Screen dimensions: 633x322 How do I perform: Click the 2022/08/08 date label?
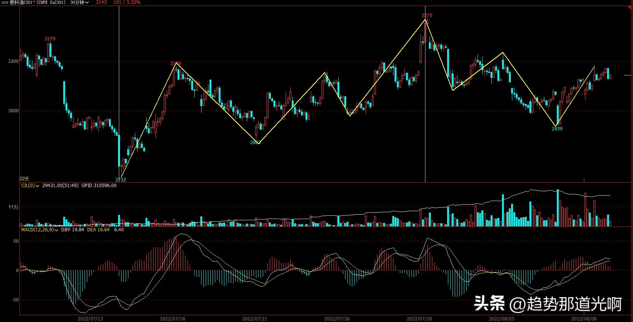tap(584, 319)
